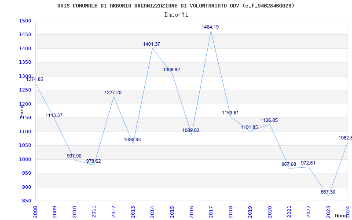
Task: Click y-axis tick label 950
Action: point(26,173)
